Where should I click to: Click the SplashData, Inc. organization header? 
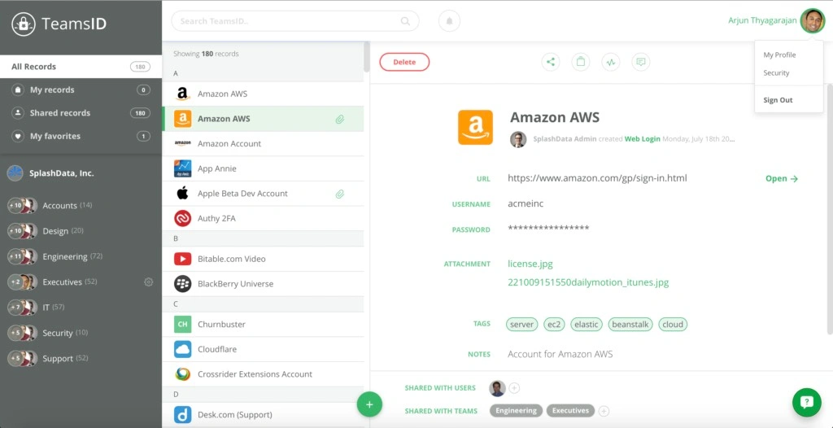tap(51, 173)
